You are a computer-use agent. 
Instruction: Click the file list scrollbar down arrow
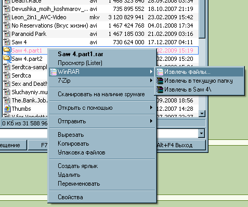tap(202, 114)
